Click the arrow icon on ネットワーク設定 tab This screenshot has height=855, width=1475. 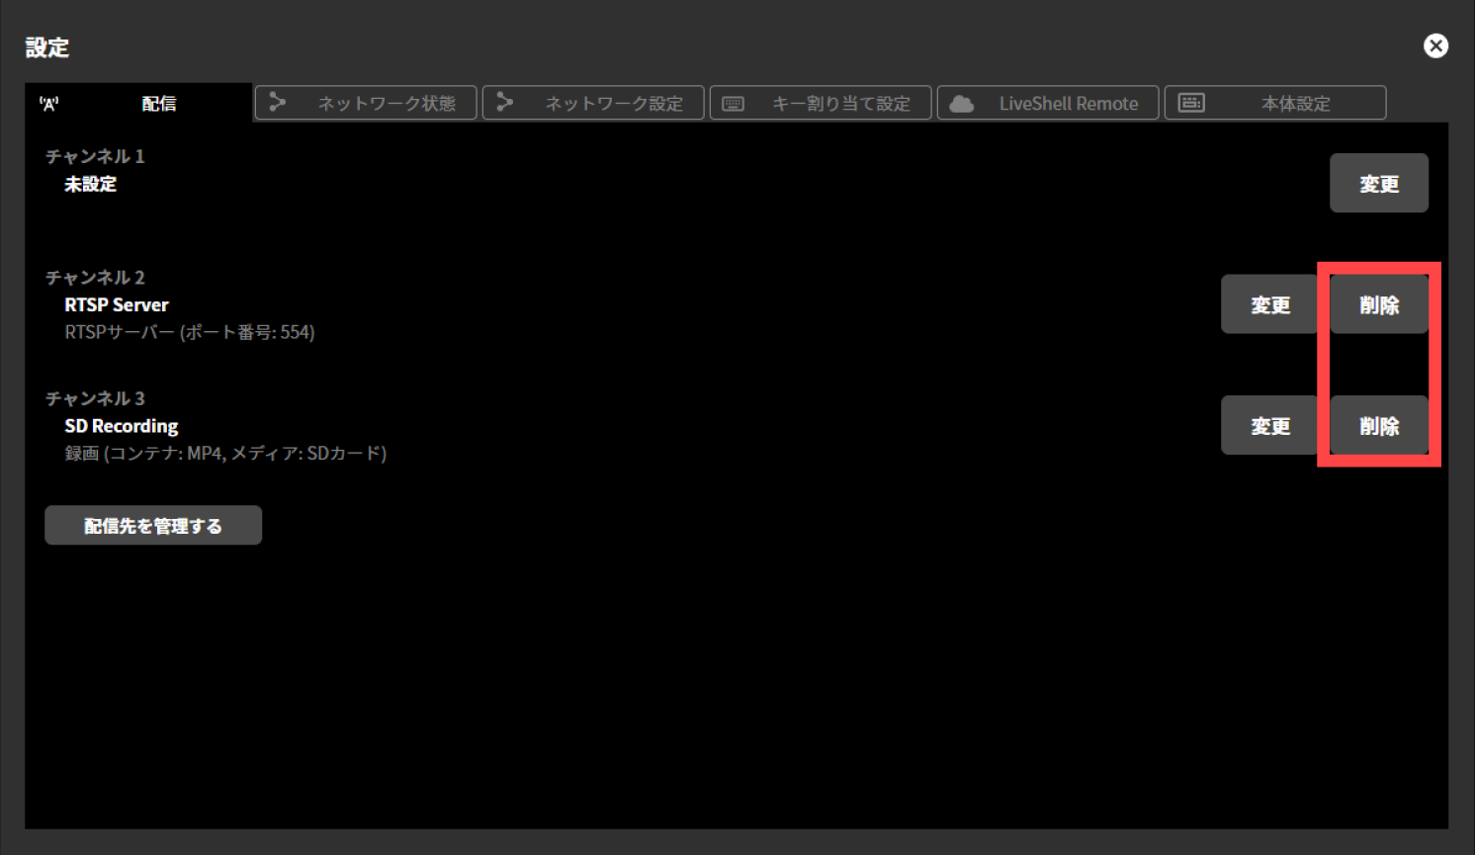click(505, 102)
